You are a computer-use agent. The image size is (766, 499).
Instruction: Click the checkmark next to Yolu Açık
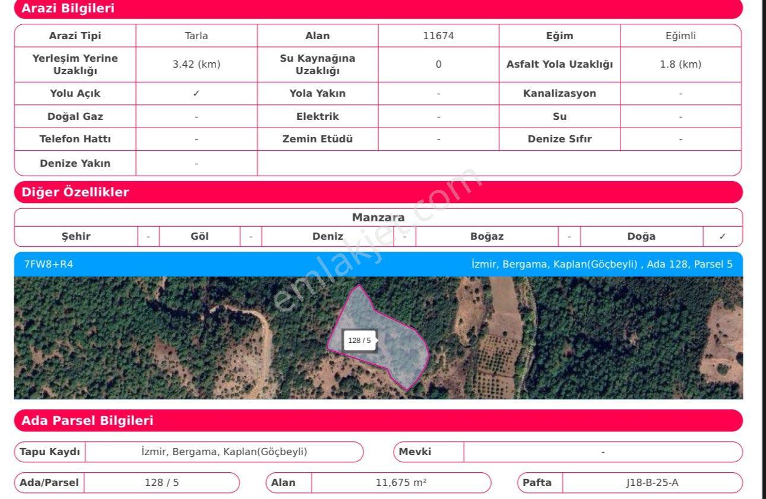point(197,94)
